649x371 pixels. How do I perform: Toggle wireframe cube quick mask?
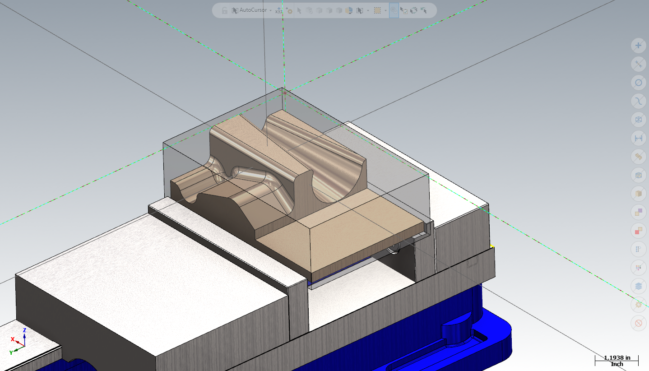click(638, 120)
